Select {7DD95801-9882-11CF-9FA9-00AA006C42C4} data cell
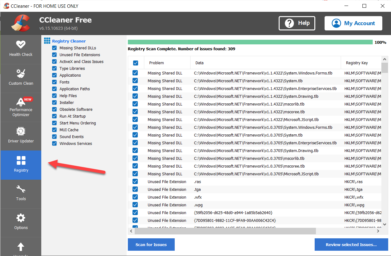This screenshot has width=391, height=256. (x=235, y=220)
